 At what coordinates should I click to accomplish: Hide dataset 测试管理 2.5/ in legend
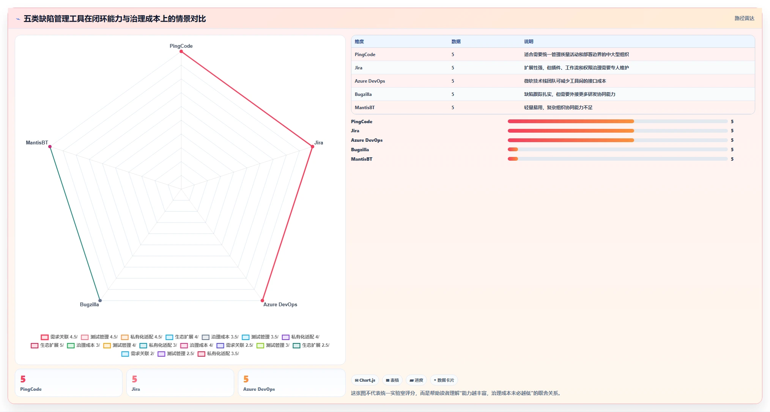(176, 354)
